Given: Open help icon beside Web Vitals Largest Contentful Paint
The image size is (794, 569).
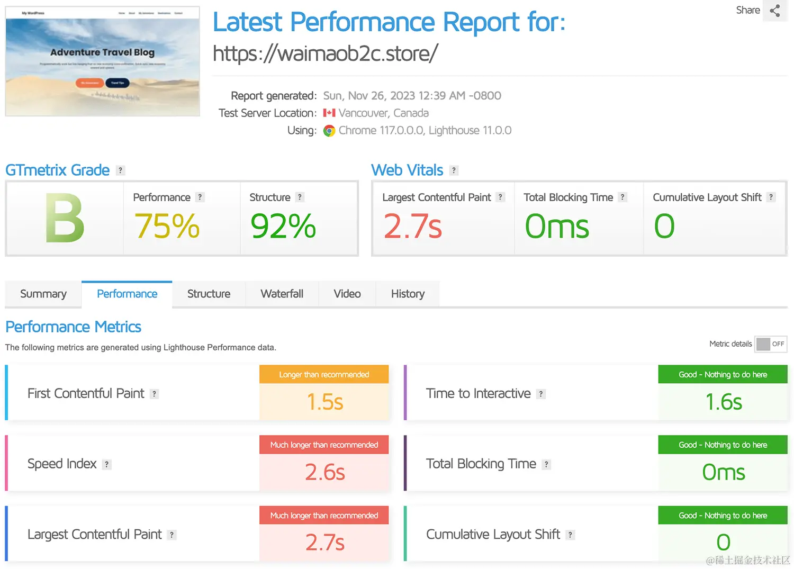Looking at the screenshot, I should tap(500, 197).
